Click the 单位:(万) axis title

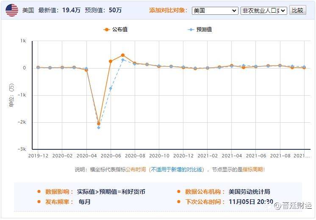coord(11,95)
